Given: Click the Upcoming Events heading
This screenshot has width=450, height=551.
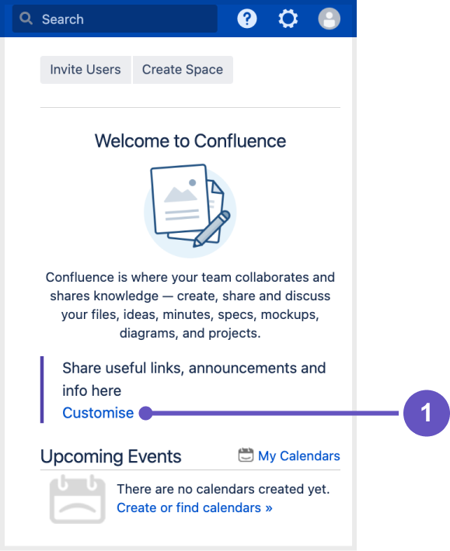Looking at the screenshot, I should click(x=111, y=456).
